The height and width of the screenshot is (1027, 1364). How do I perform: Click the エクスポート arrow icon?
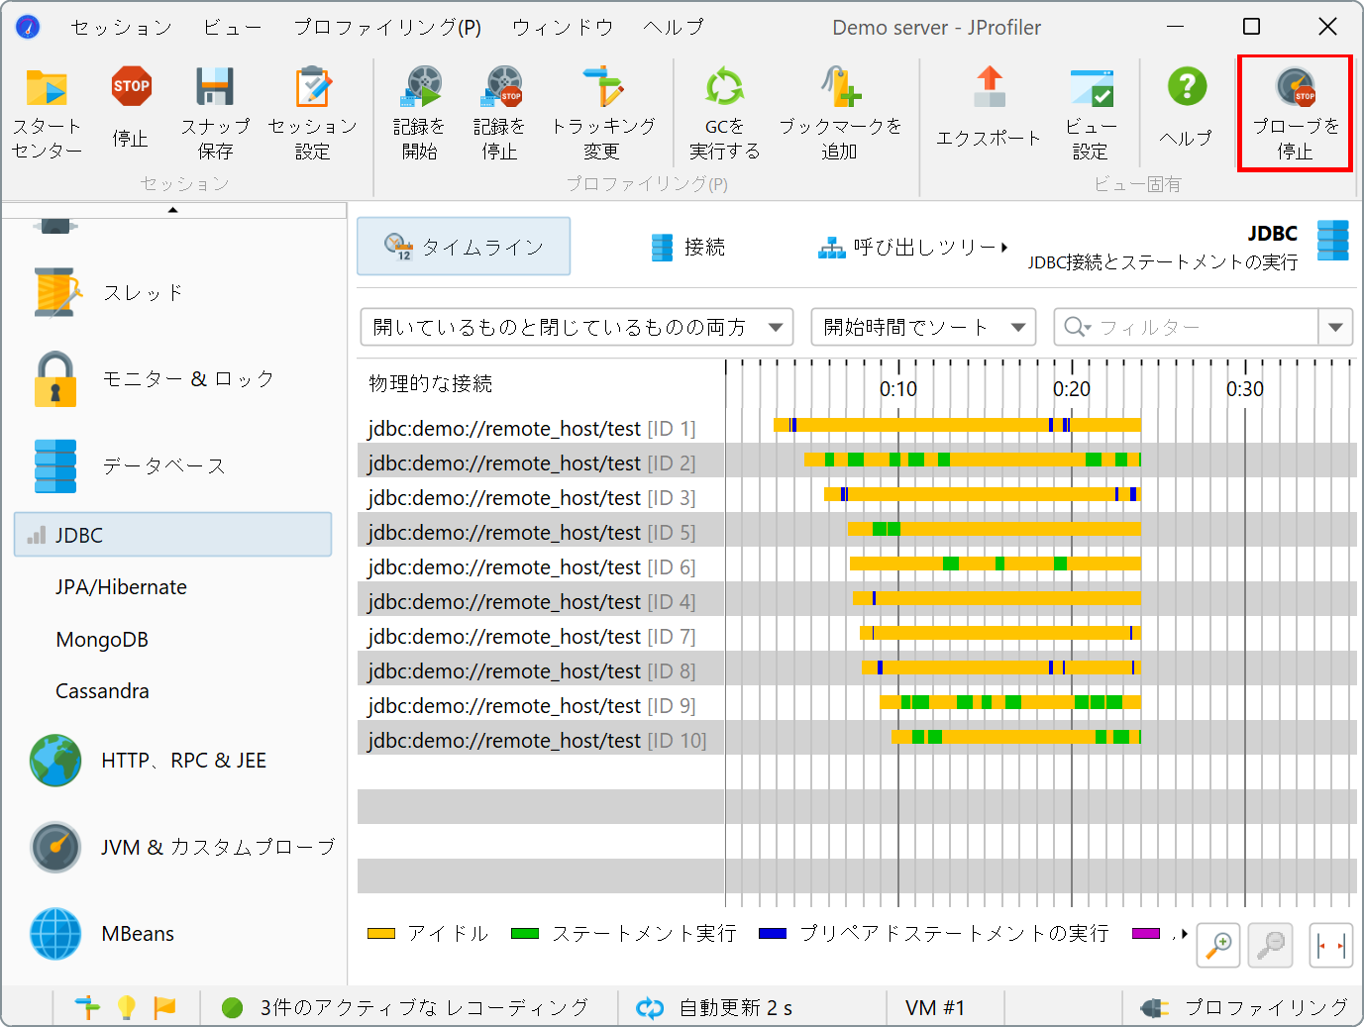989,87
